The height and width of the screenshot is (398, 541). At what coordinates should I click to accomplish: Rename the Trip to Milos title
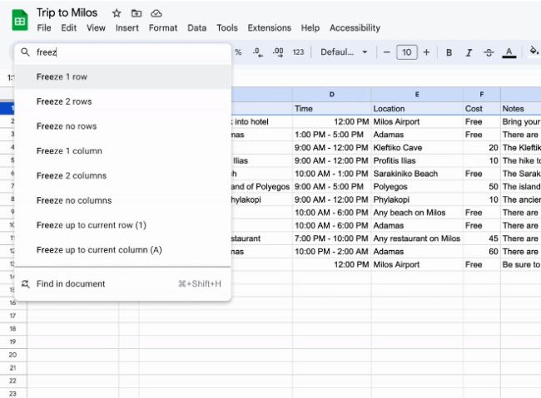67,12
